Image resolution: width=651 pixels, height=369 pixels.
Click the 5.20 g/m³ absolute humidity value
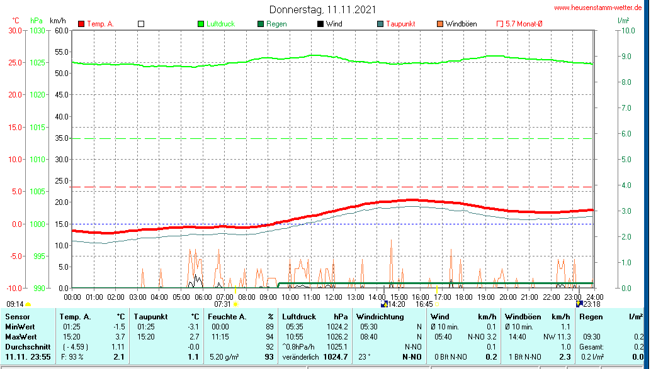point(224,356)
